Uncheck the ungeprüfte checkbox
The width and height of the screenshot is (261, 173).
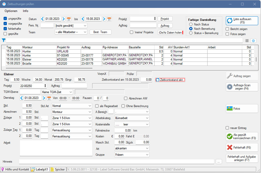5,19
